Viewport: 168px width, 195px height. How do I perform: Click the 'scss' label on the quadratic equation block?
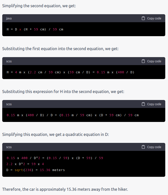coord(9,147)
